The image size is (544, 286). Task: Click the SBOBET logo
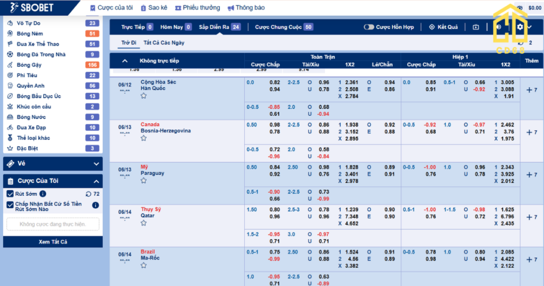pos(31,7)
